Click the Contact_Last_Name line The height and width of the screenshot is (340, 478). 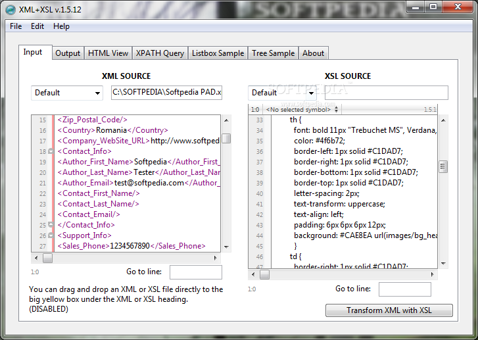[98, 204]
